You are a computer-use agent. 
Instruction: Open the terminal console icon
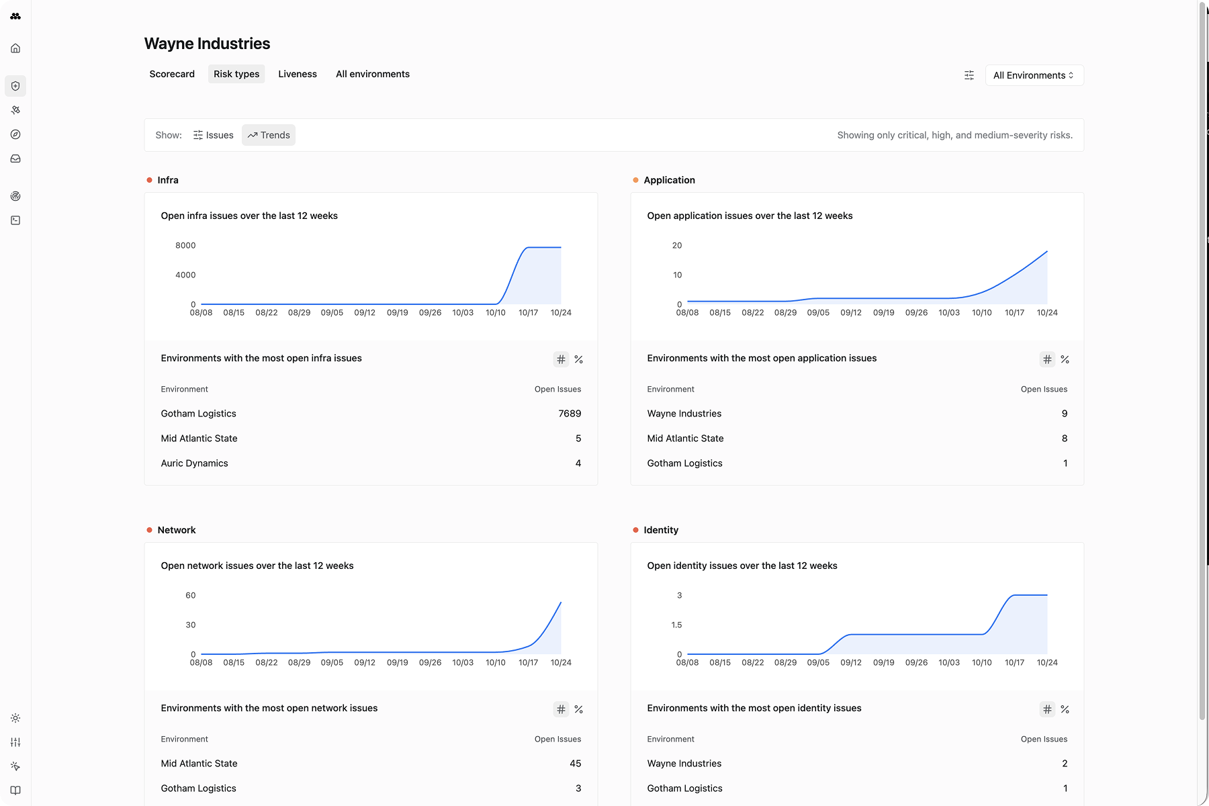coord(15,220)
